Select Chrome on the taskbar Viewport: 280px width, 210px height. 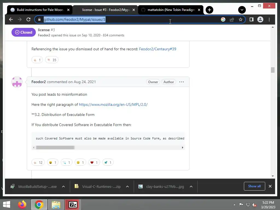coord(39,205)
